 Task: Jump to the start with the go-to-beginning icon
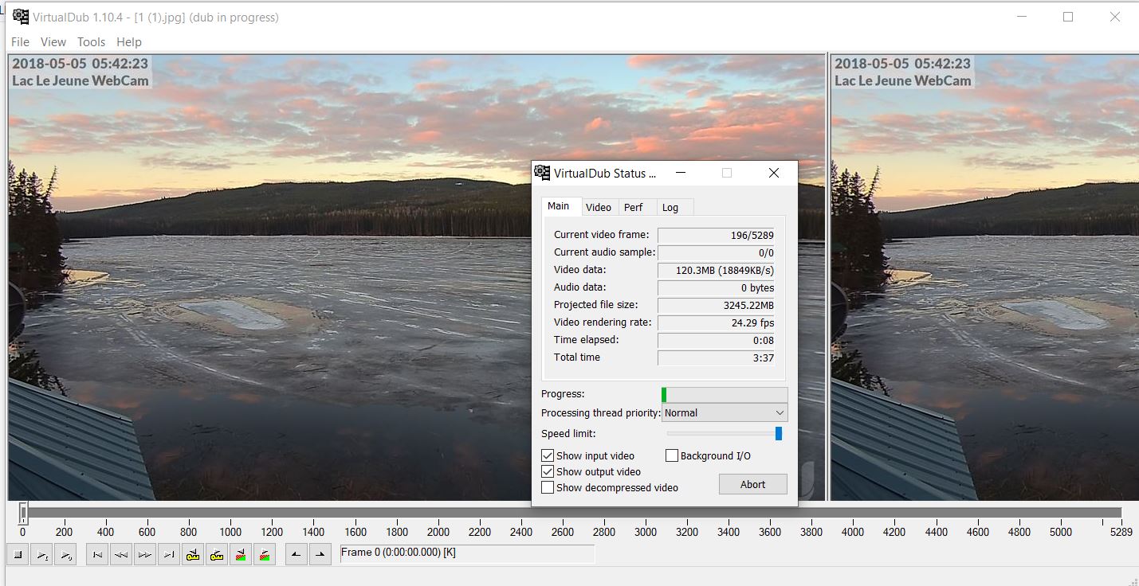click(x=97, y=555)
